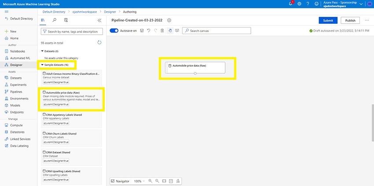Image resolution: width=374 pixels, height=186 pixels.
Task: Toggle the Navigator minimap
Action: 120,181
